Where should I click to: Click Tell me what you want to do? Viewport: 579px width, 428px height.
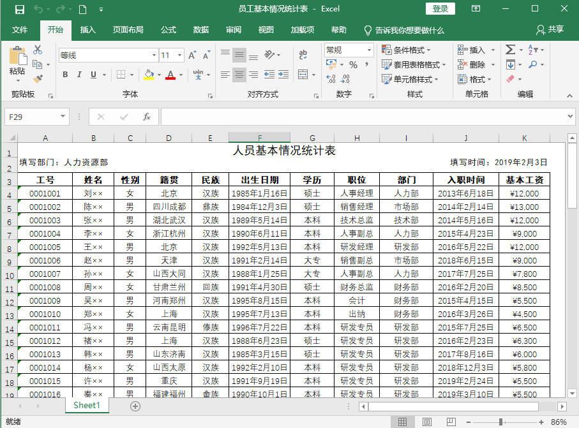click(x=404, y=30)
